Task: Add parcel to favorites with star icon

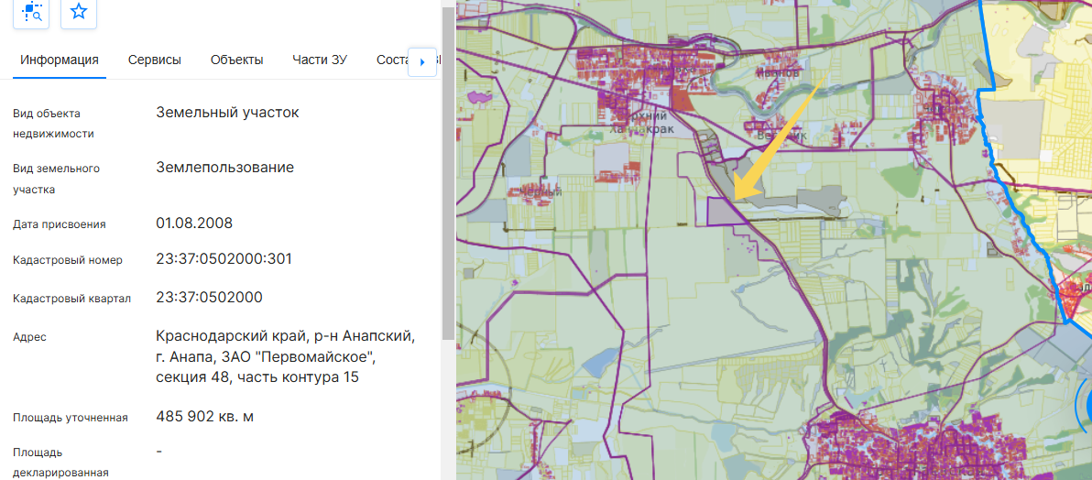Action: [x=79, y=12]
